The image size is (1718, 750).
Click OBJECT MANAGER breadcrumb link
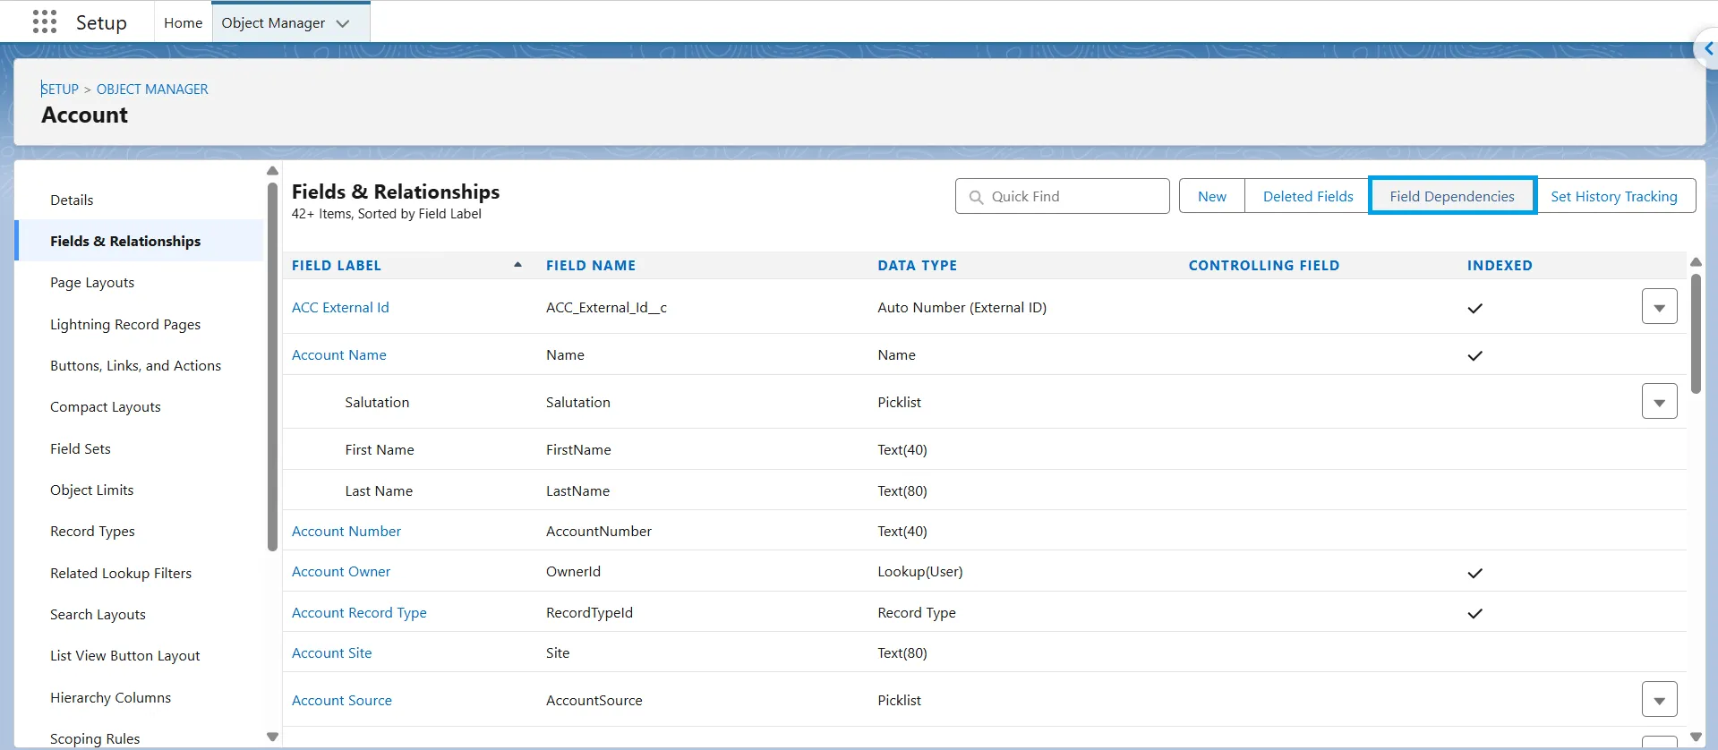[x=152, y=89]
